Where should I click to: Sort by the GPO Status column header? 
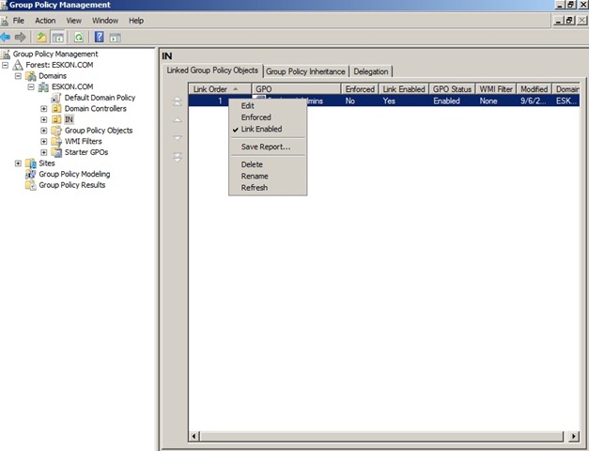tap(452, 89)
